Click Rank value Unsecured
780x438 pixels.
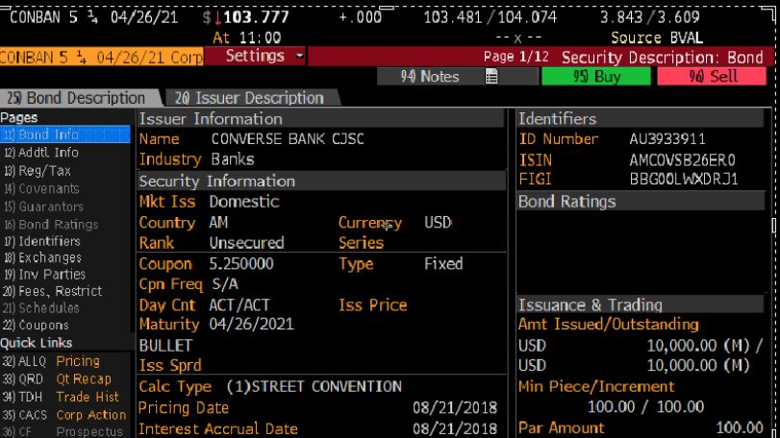click(247, 243)
